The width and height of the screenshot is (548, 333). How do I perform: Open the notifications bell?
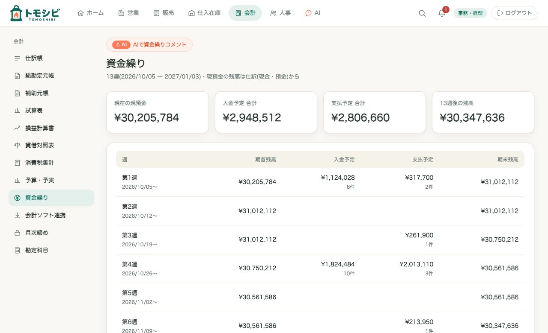[442, 13]
